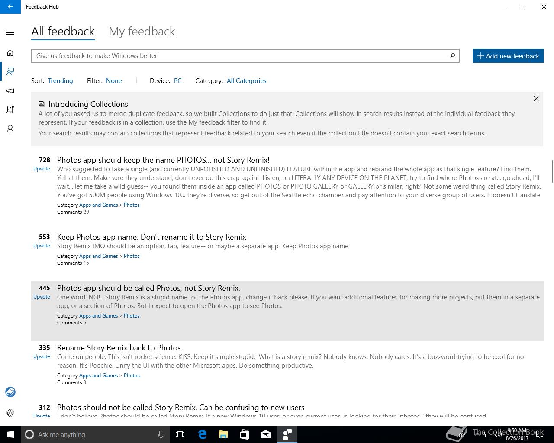Open Feedback section icon in sidebar
Screen dimensions: 554x443
10,71
